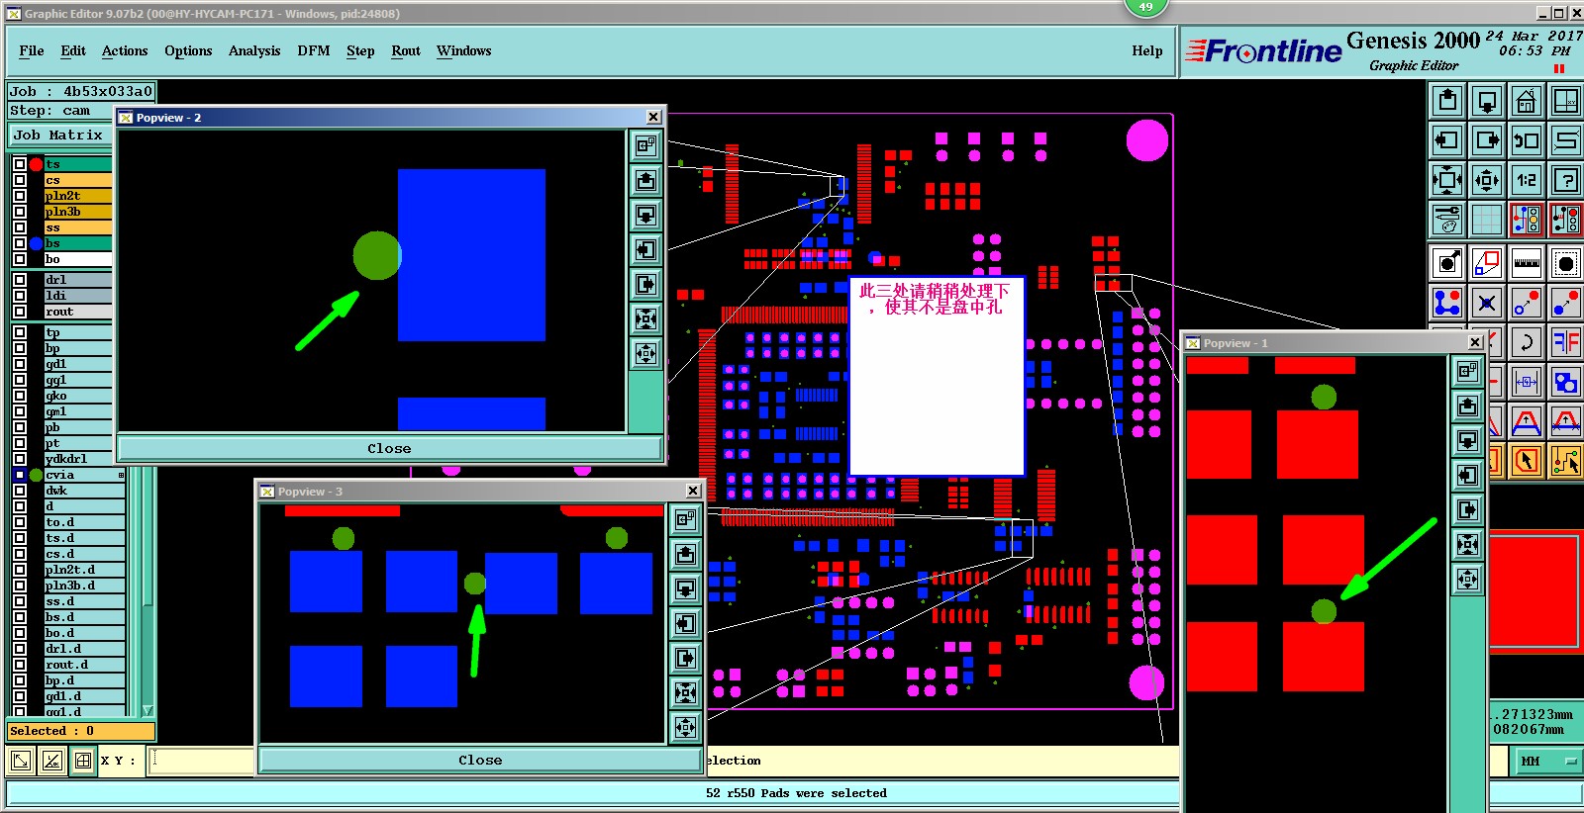Click red color dot of ts layer
Viewport: 1584px width, 813px height.
tap(37, 164)
